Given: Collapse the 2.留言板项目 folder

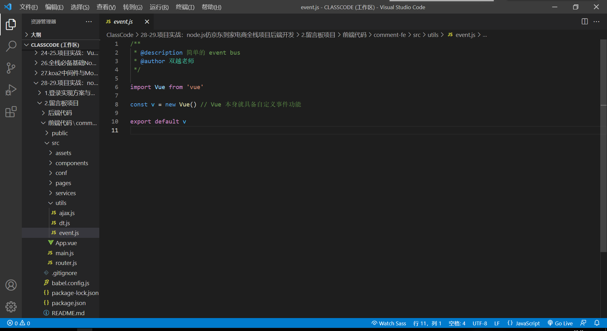Looking at the screenshot, I should [x=61, y=103].
